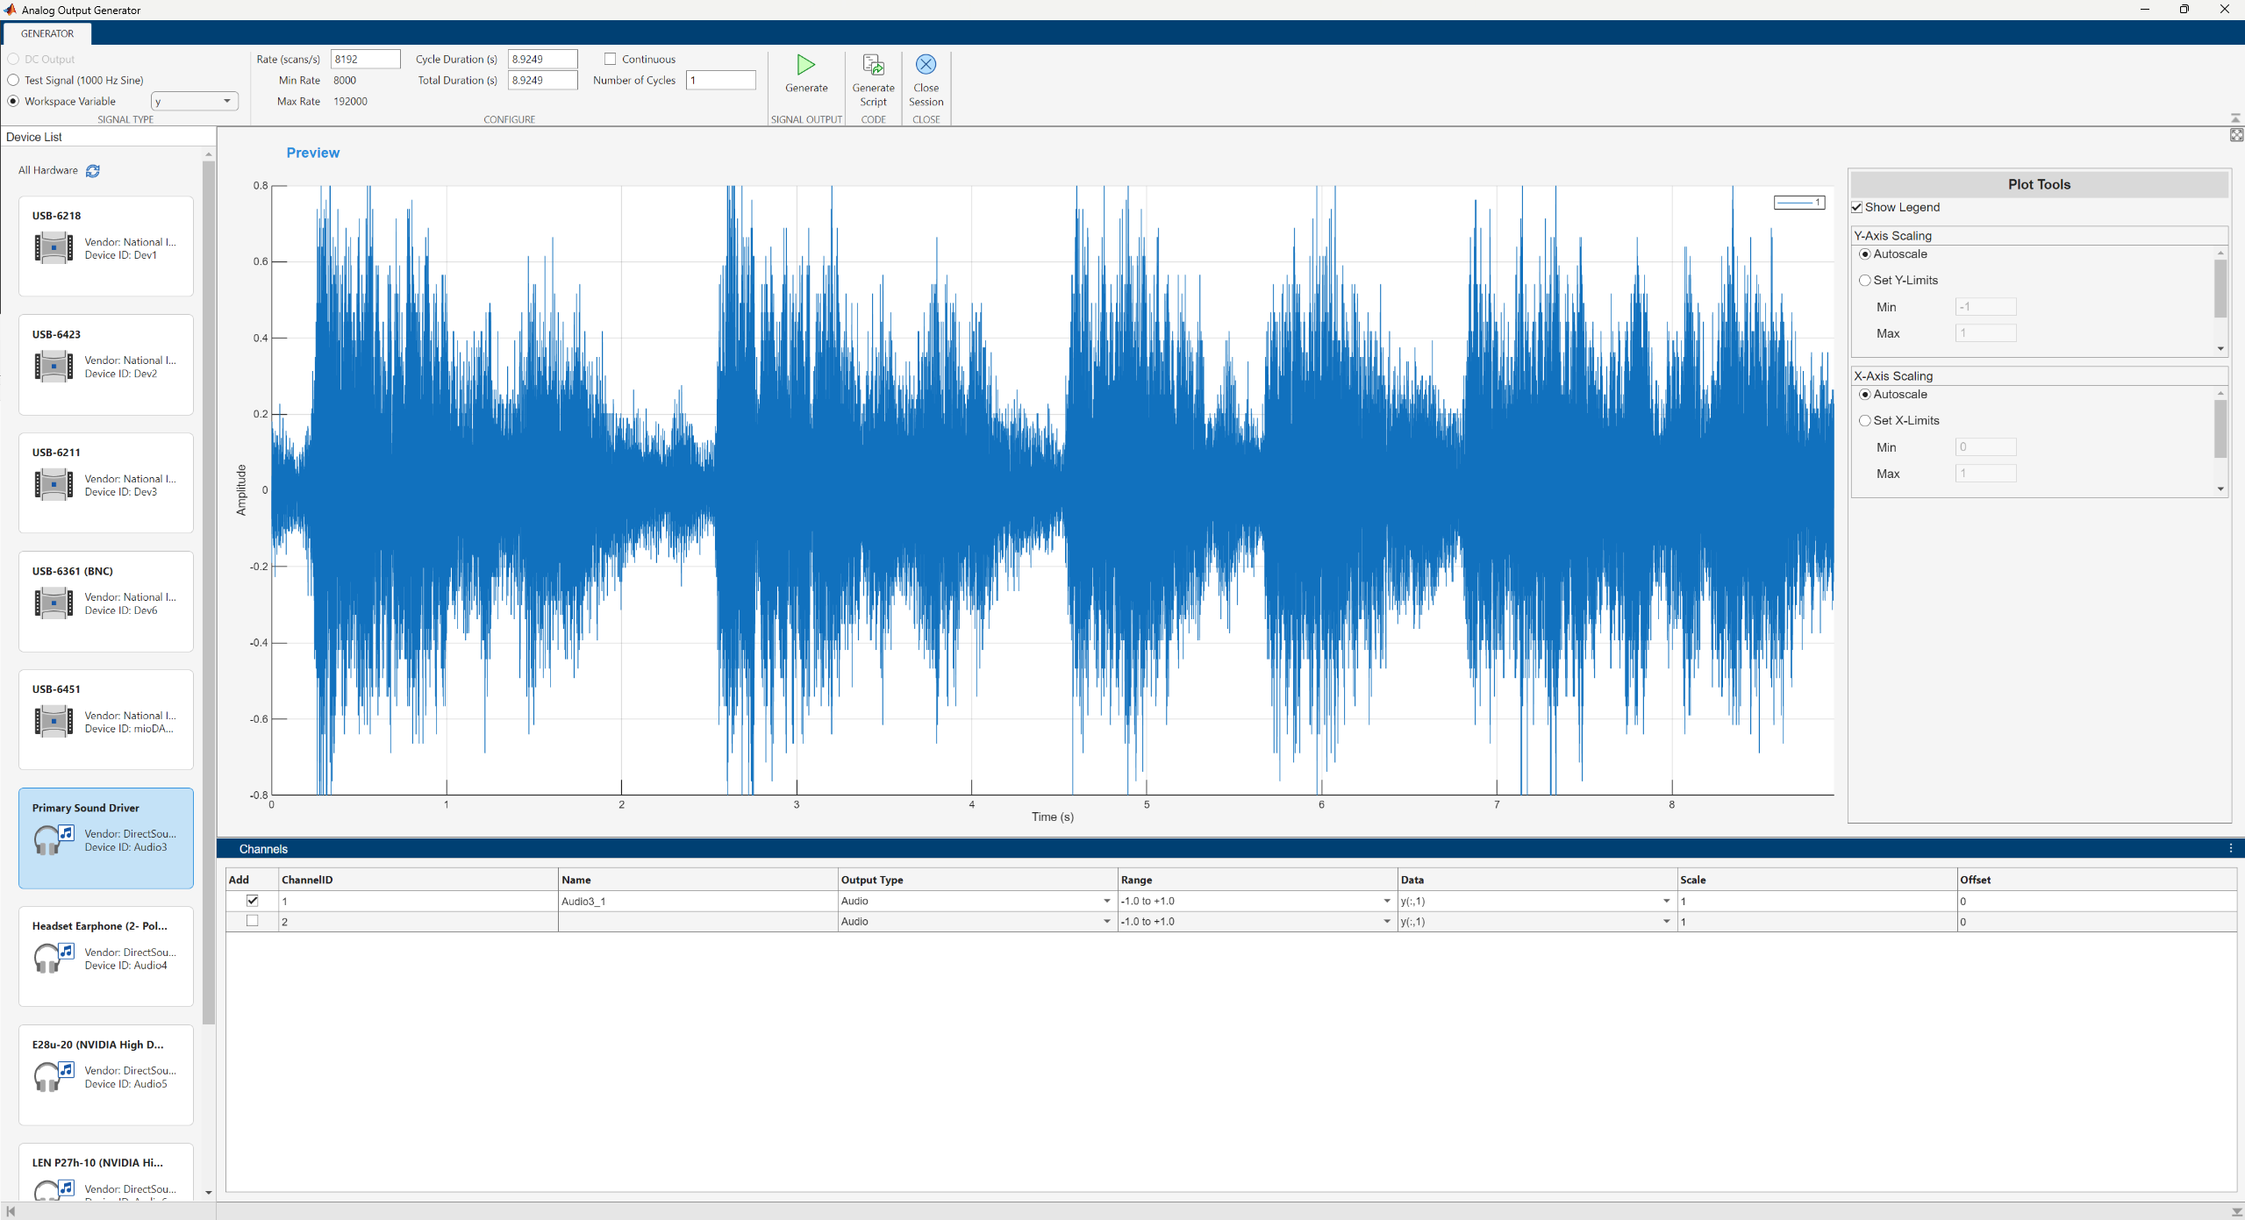2245x1220 pixels.
Task: Add channel 2 to the output
Action: pyautogui.click(x=252, y=921)
